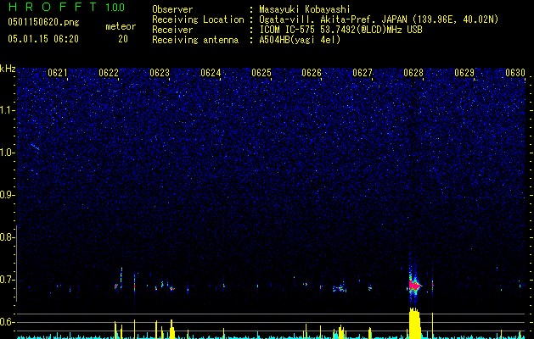Click the time marker 0623
The image size is (534, 339).
pos(160,73)
